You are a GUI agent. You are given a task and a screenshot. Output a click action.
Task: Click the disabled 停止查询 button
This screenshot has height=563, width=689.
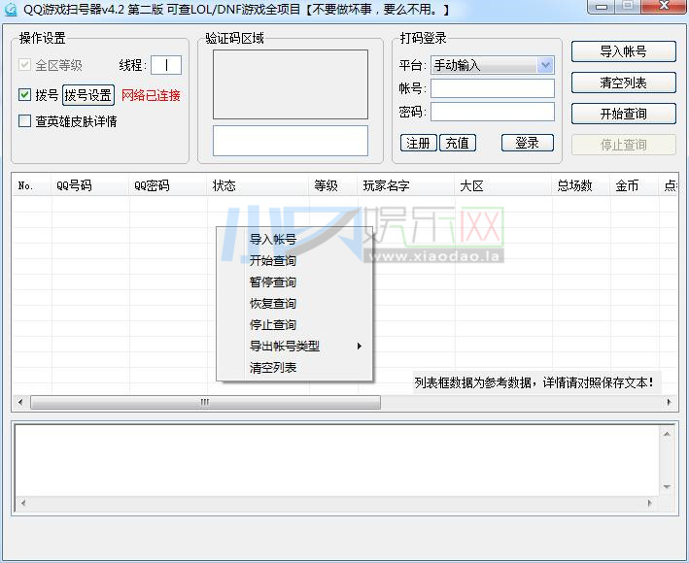point(624,145)
